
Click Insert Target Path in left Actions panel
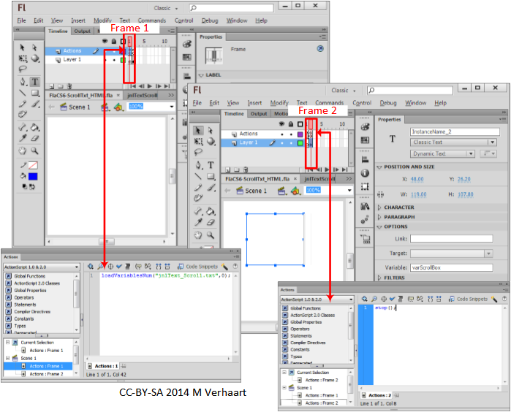pyautogui.click(x=110, y=267)
